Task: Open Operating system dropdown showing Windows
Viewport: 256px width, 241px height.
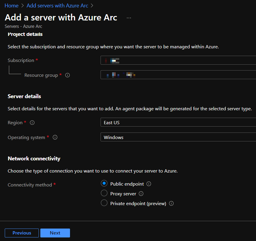Action: click(x=178, y=137)
